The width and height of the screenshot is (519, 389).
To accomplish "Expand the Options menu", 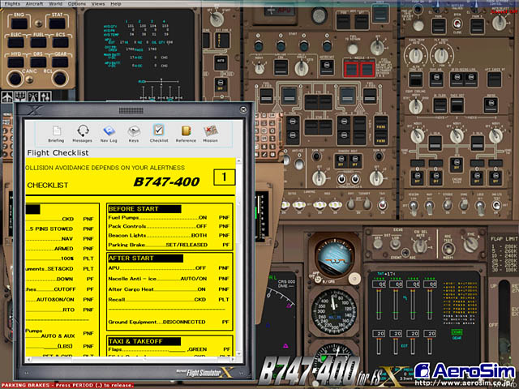I will (x=76, y=3).
